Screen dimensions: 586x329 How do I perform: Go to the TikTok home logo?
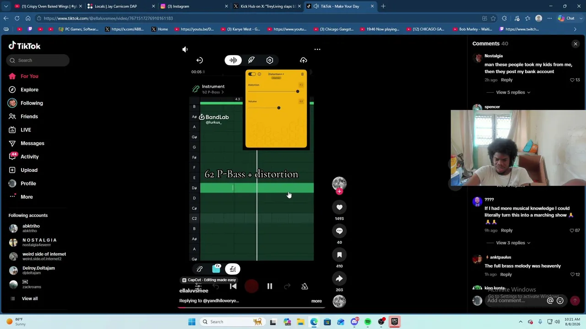coord(25,46)
